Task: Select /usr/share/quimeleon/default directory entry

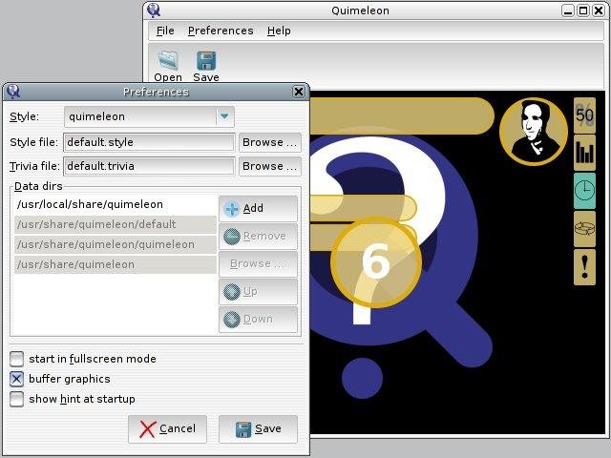Action: click(x=116, y=224)
